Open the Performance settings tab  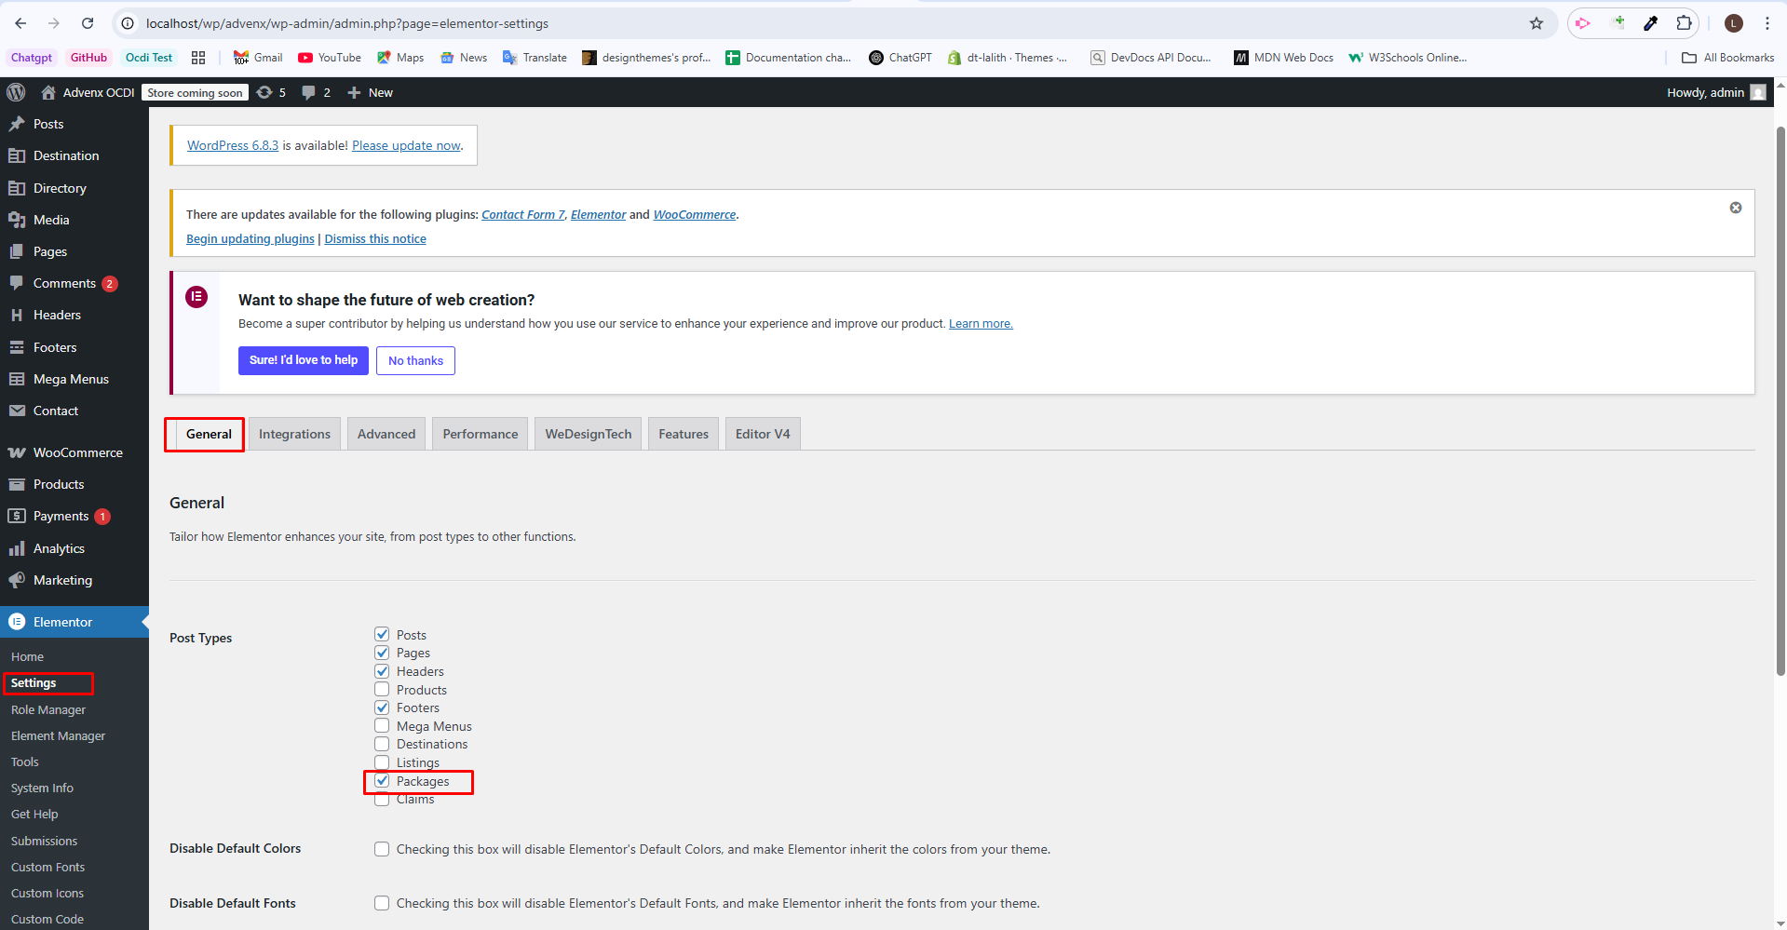[x=480, y=434]
